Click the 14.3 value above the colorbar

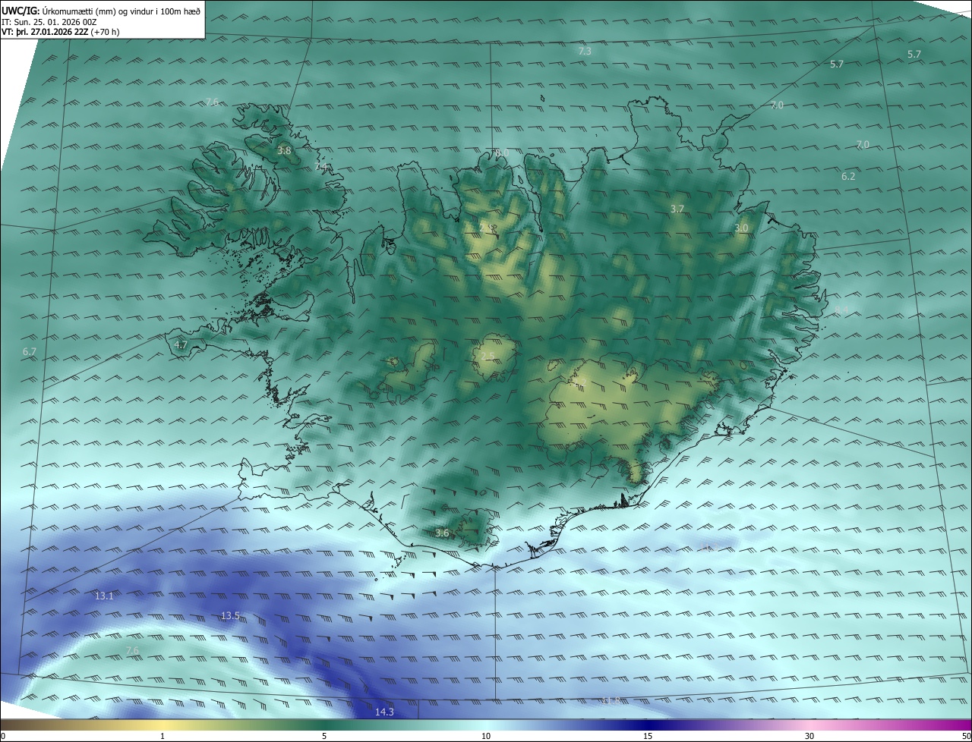coord(384,712)
